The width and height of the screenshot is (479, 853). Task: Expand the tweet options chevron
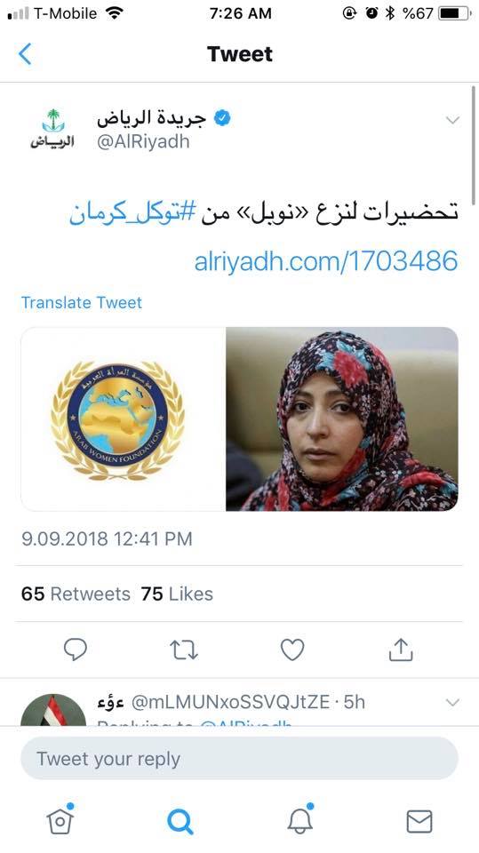452,120
